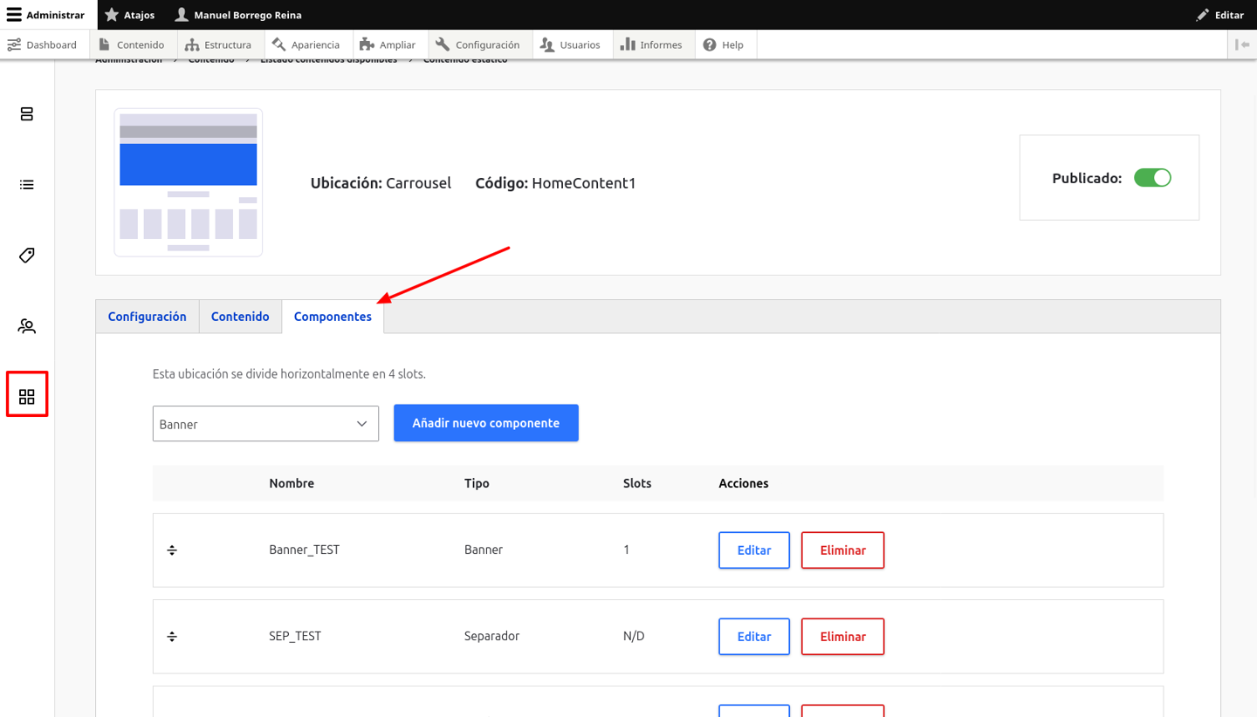Click the HomeContent1 code text
This screenshot has width=1257, height=717.
pyautogui.click(x=584, y=183)
